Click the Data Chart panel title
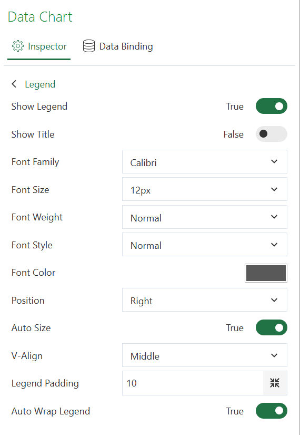This screenshot has width=300, height=435. 40,17
